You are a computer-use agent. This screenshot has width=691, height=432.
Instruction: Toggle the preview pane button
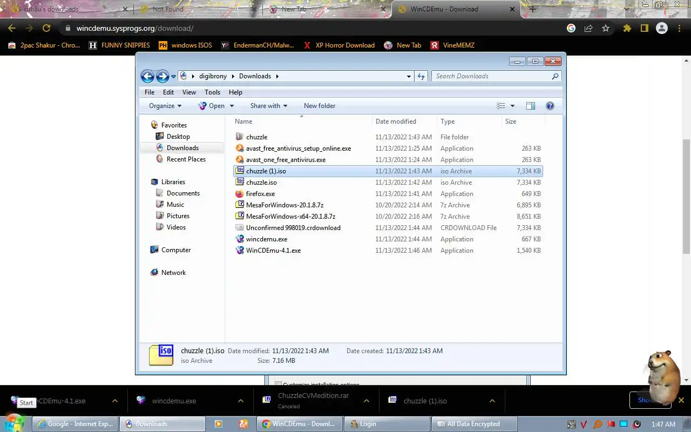[531, 106]
